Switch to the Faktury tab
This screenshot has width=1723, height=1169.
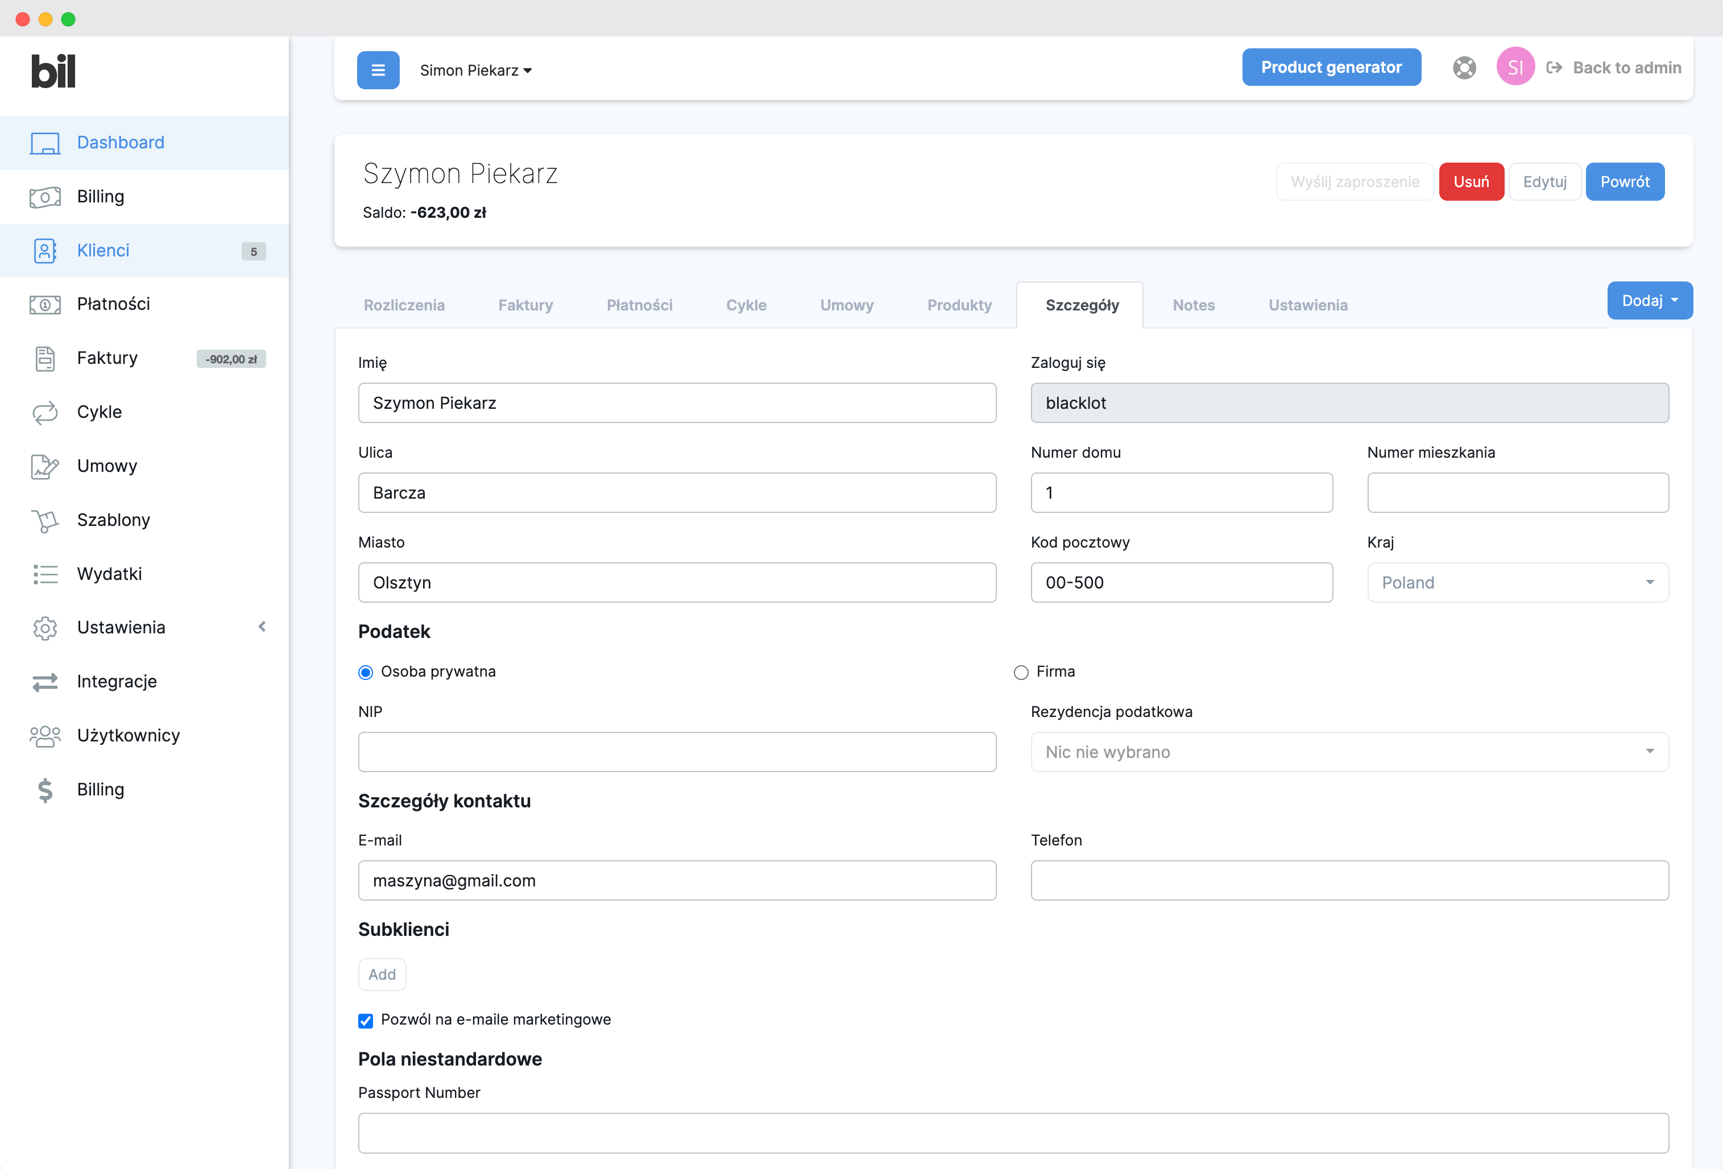[x=525, y=305]
